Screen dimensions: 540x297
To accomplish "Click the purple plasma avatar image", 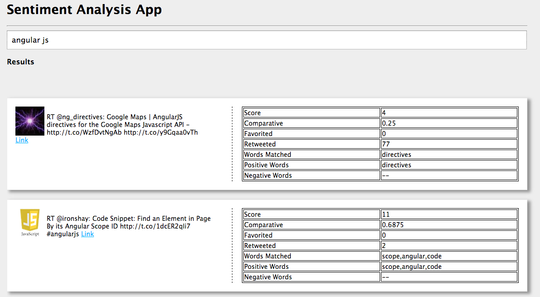I will (x=29, y=121).
